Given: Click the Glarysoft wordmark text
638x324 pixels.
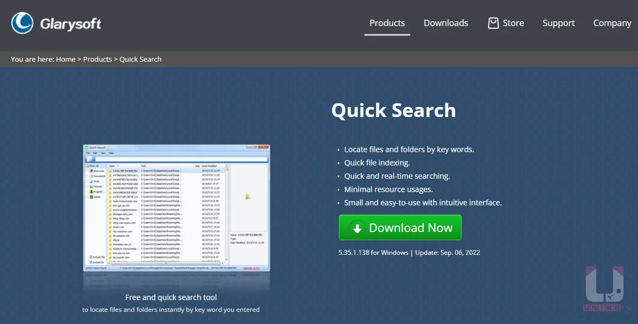Looking at the screenshot, I should (x=70, y=24).
